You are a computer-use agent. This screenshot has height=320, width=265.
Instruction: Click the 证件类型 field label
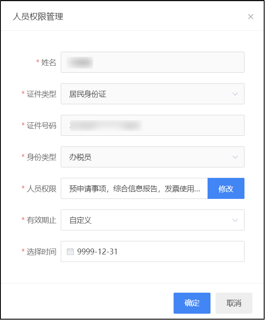42,94
